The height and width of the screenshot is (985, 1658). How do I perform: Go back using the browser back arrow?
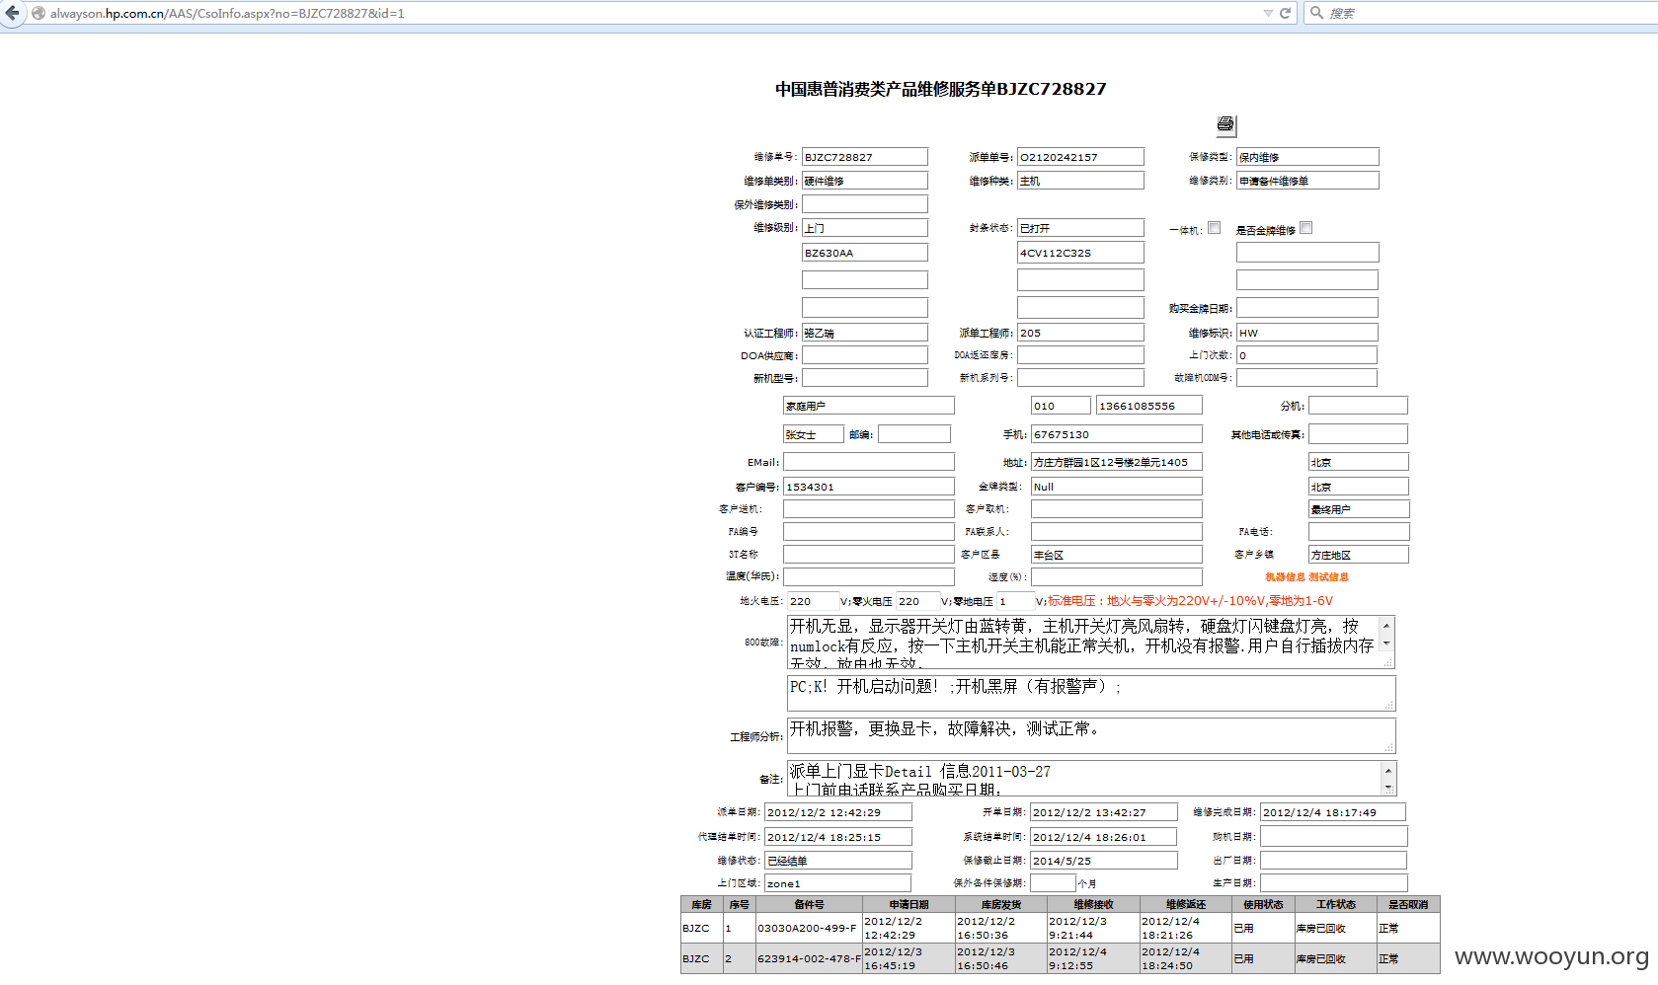pos(12,13)
